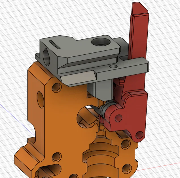Select lower pivot pin circle on red lever
Viewport: 180px width, 178px height.
(139, 135)
